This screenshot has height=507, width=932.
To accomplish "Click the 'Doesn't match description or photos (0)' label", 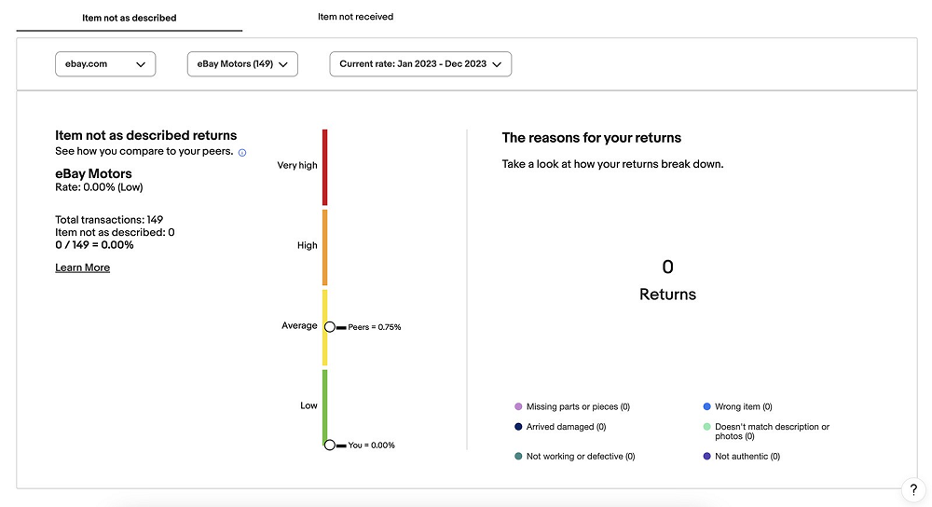I will (772, 432).
